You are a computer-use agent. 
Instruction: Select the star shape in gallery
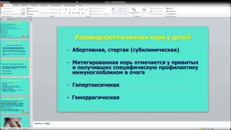coord(126,14)
